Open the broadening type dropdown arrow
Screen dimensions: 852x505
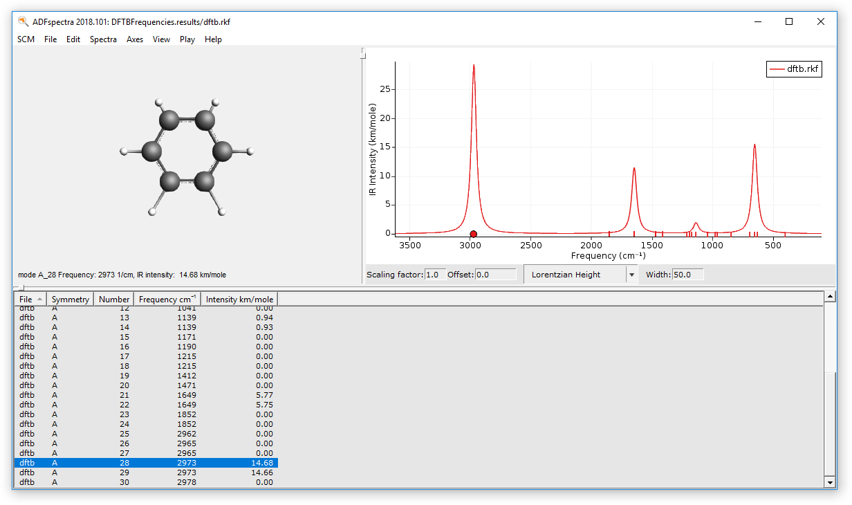tap(631, 275)
